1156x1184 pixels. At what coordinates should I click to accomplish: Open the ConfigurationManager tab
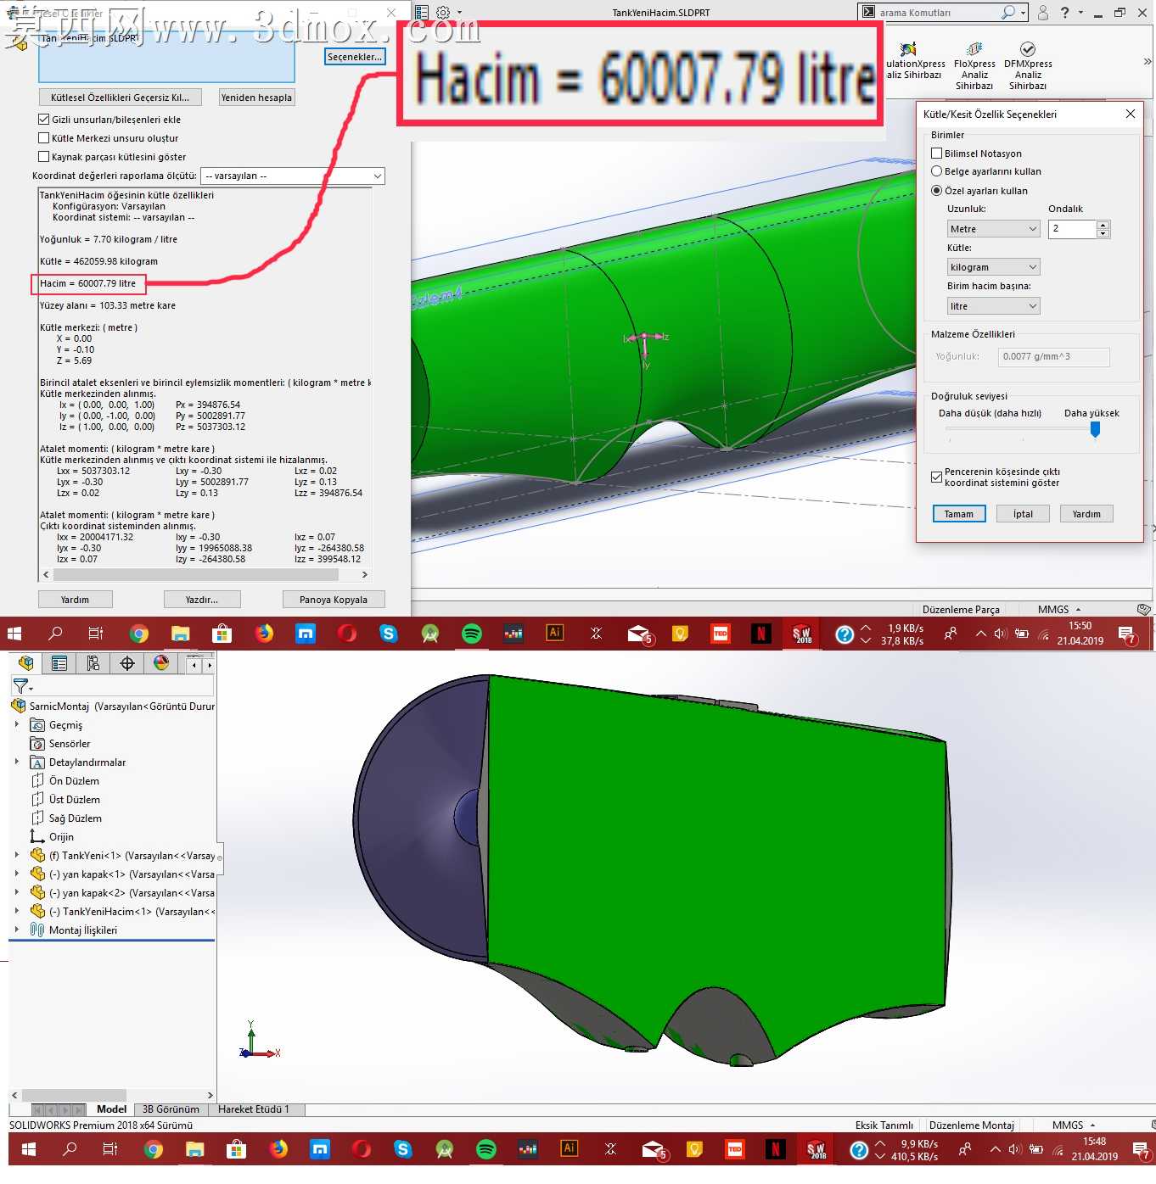tap(93, 663)
